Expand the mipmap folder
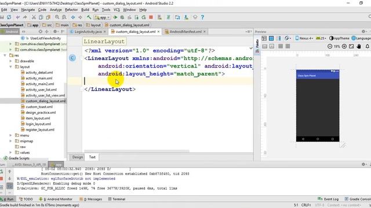 point(10,141)
